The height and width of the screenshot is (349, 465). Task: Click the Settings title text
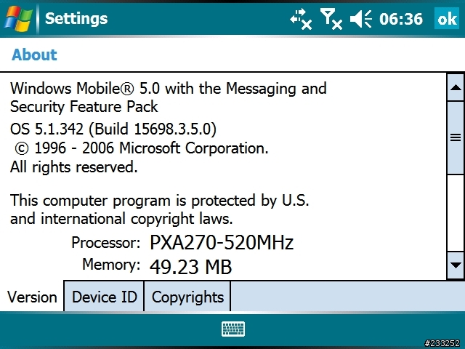(x=76, y=19)
